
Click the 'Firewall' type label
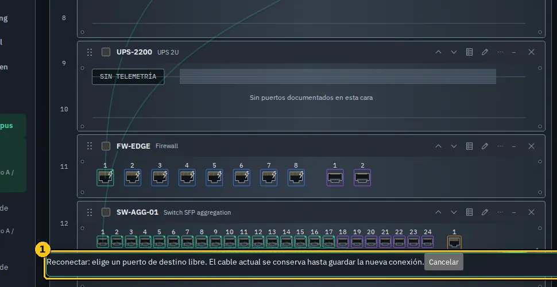click(x=167, y=146)
